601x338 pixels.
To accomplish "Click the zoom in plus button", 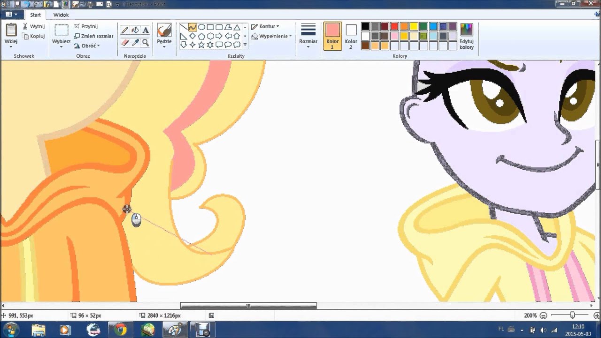I will (x=596, y=316).
